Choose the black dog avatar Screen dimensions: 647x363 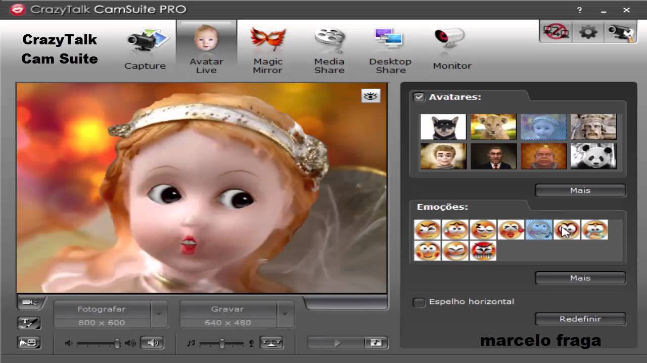pyautogui.click(x=443, y=127)
